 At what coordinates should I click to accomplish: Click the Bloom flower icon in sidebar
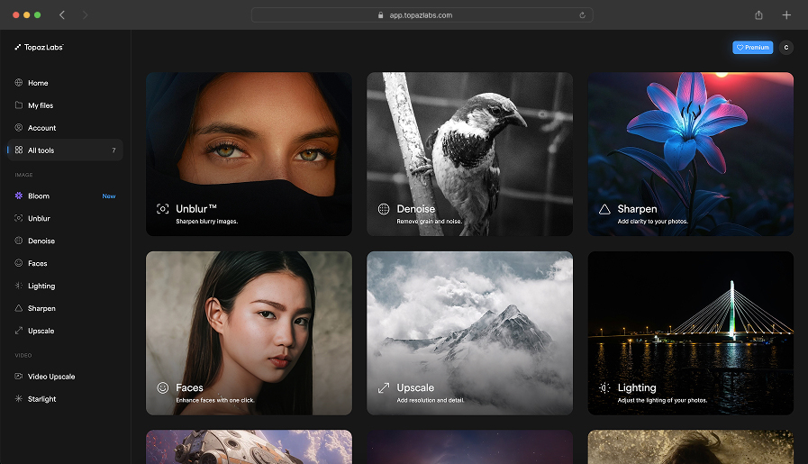click(19, 196)
